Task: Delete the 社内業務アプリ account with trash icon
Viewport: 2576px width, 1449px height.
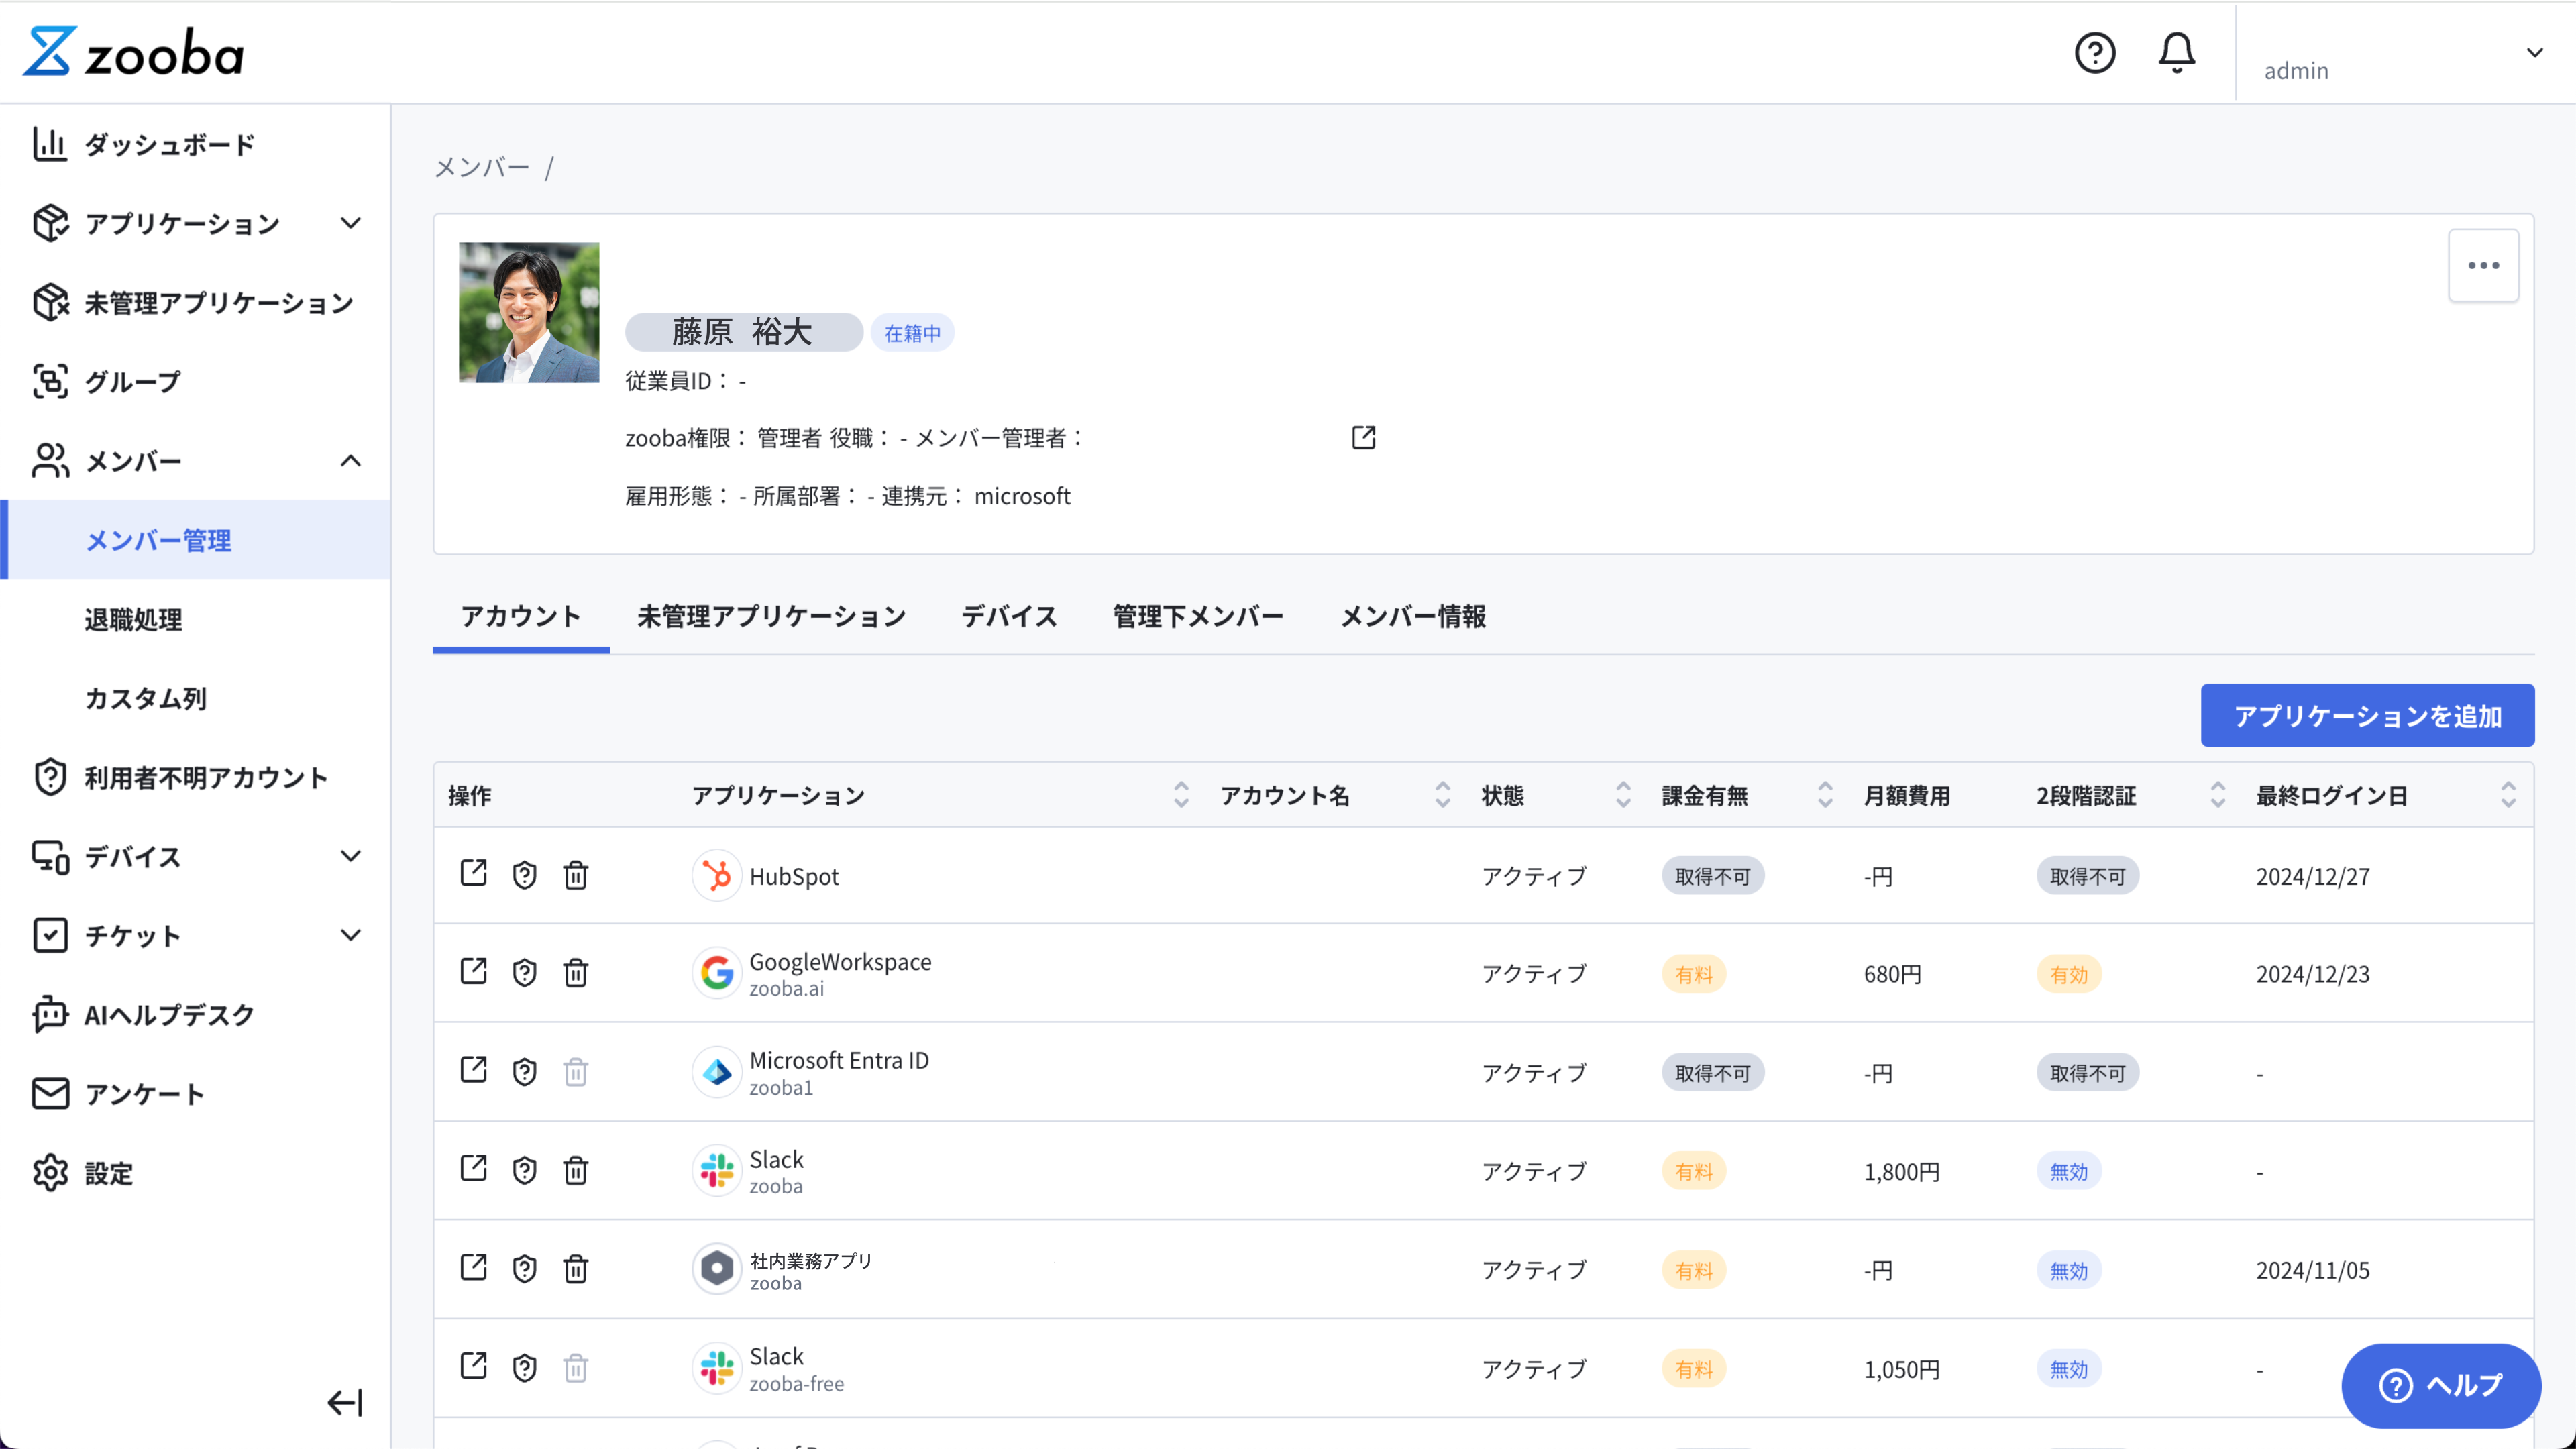Action: [575, 1268]
